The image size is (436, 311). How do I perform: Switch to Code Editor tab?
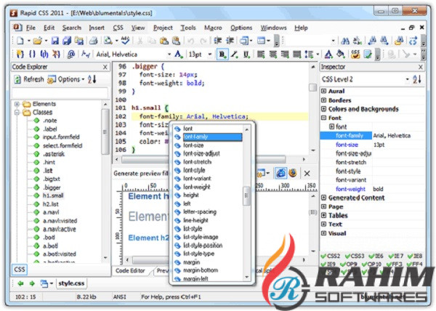click(x=130, y=270)
